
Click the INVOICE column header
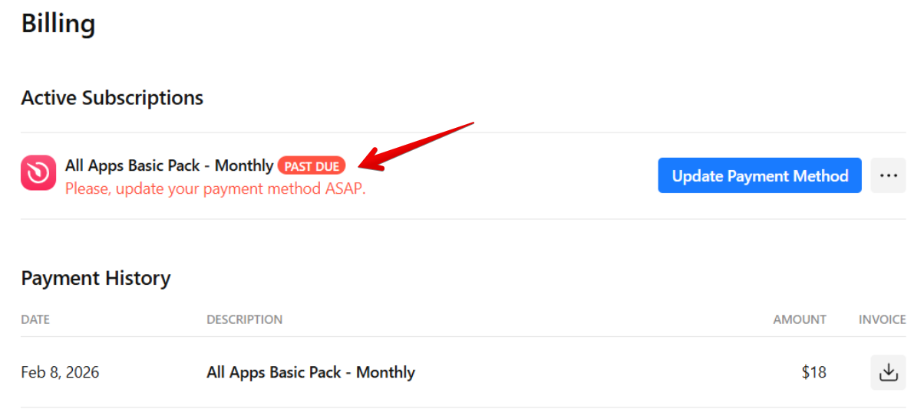coord(882,319)
